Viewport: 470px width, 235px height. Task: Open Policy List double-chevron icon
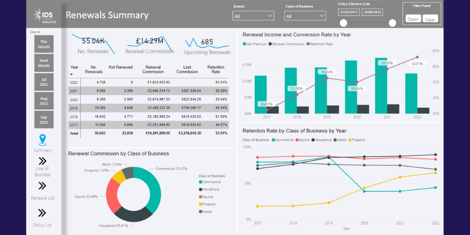42,213
